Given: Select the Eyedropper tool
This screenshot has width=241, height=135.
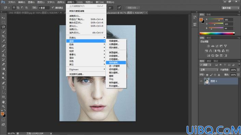Looking at the screenshot, I should coord(3,41).
